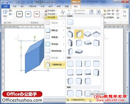Open the 选择窗格 selection pane
The image size is (130, 104).
(x=109, y=17)
